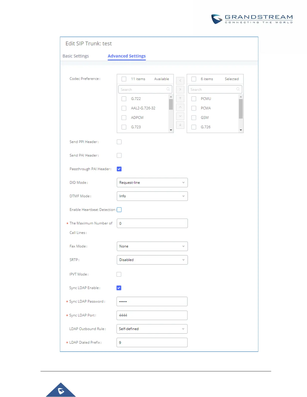Move codec to bottom of list
Screen dimensions: 307x397
click(x=180, y=125)
